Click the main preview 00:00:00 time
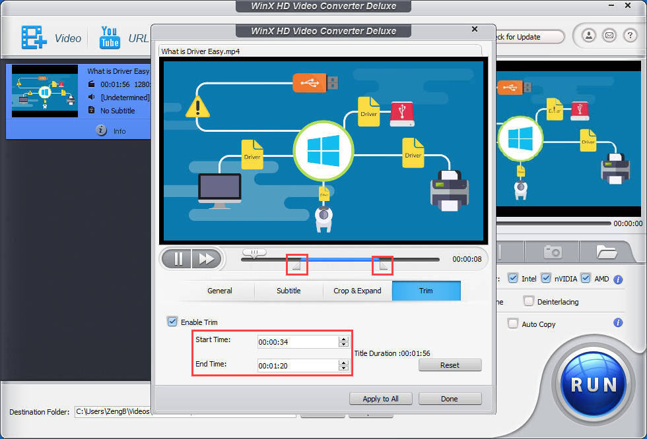 pyautogui.click(x=628, y=223)
